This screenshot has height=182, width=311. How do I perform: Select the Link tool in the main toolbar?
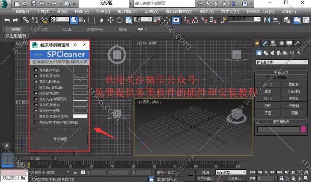click(x=26, y=20)
